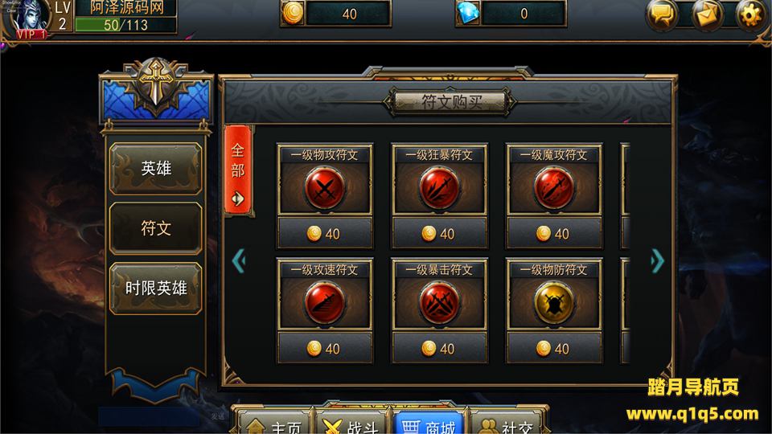Select the 一级暴击符文 rune icon

click(439, 303)
